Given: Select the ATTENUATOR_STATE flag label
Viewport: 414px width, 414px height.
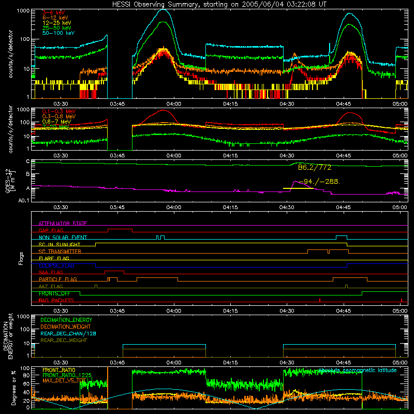Looking at the screenshot, I should pos(63,224).
